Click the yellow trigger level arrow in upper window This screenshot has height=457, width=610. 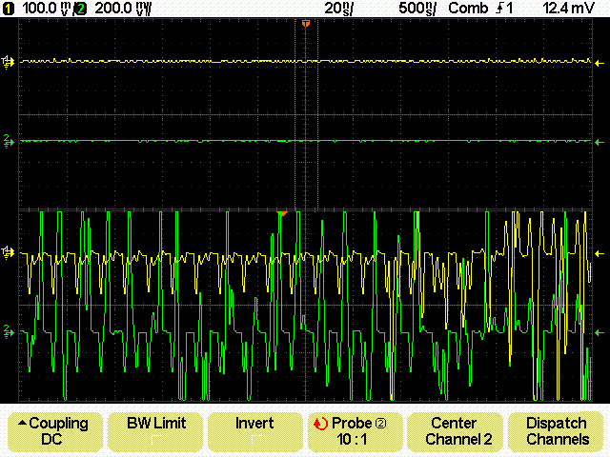coord(600,63)
